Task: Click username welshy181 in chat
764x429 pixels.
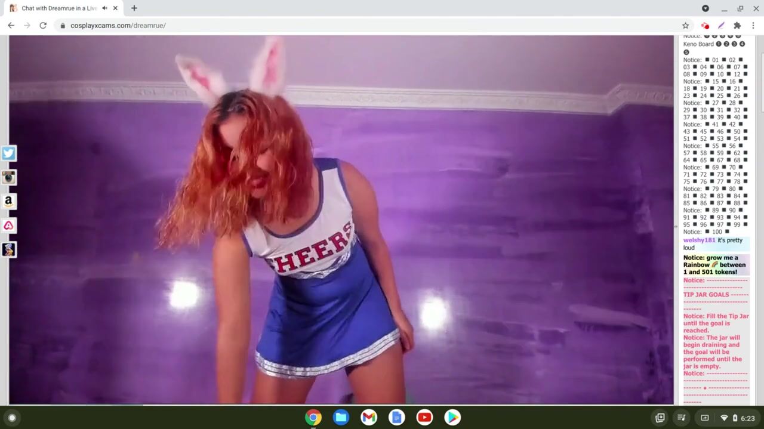Action: (699, 240)
